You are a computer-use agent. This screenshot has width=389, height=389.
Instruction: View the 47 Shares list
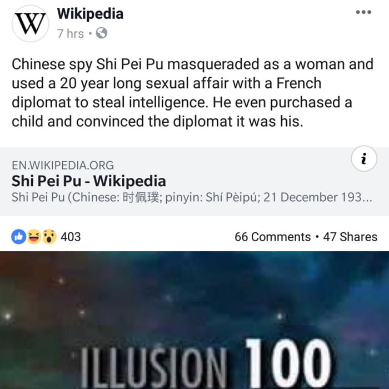coord(350,237)
